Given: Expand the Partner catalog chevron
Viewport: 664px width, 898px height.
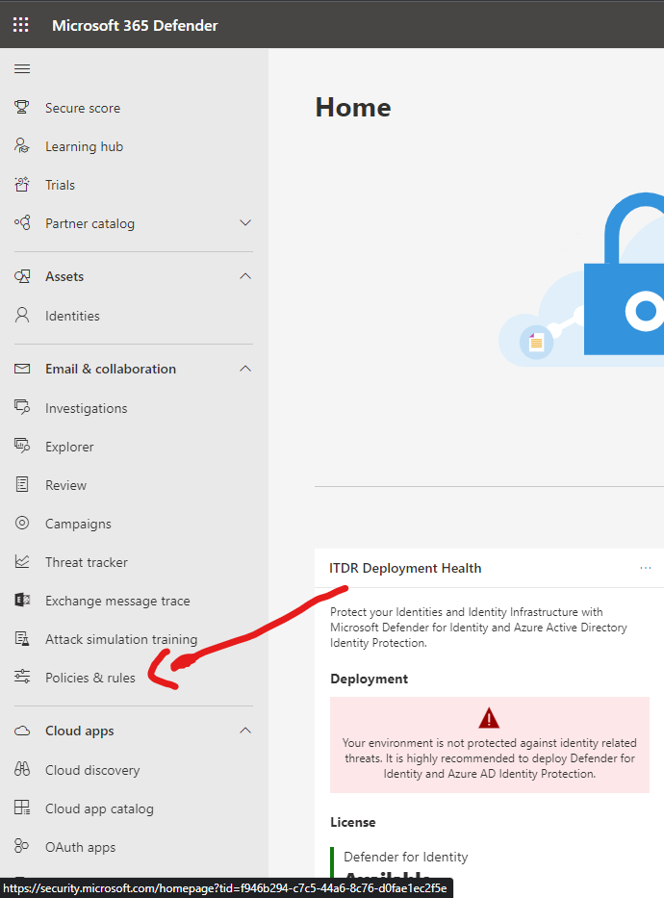Looking at the screenshot, I should coord(245,222).
